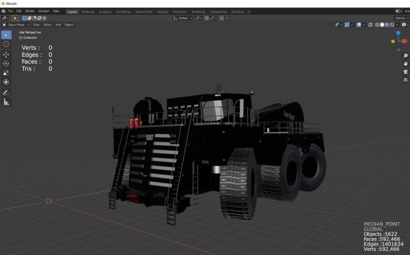Open the Help menu
This screenshot has width=410, height=255.
click(56, 11)
